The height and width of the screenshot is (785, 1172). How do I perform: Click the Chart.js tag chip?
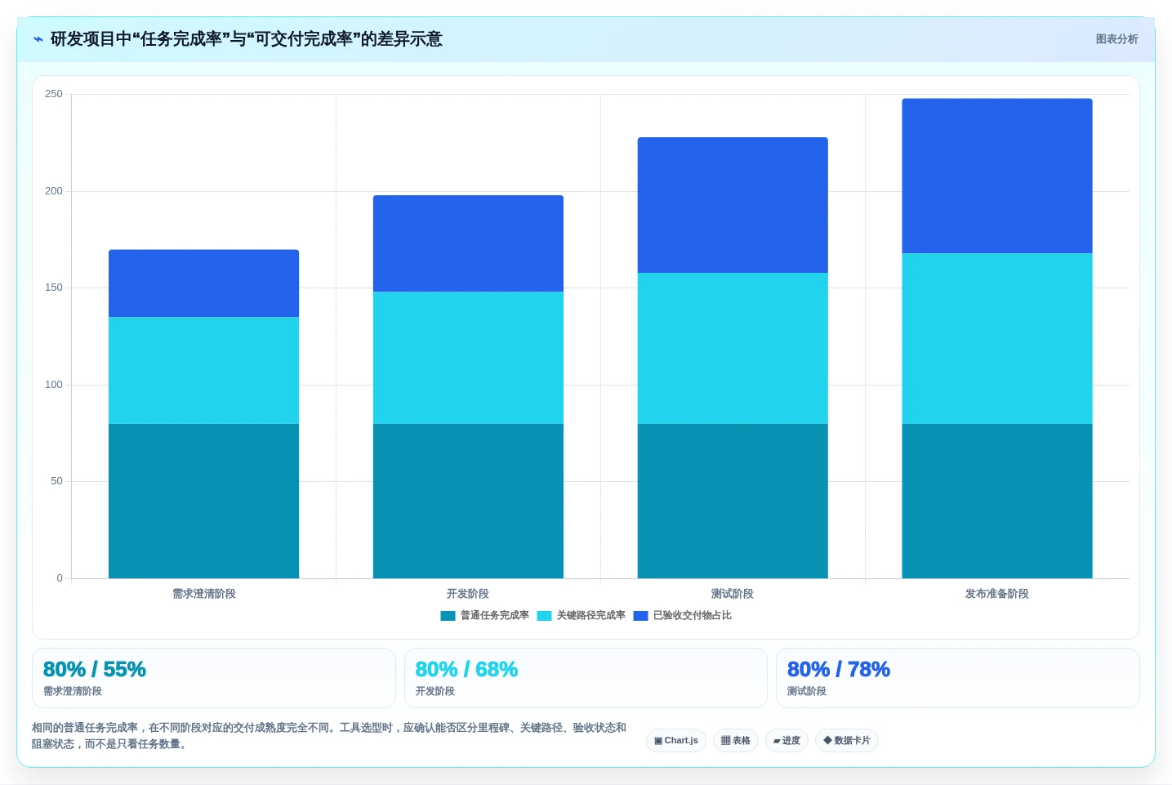[x=676, y=741]
